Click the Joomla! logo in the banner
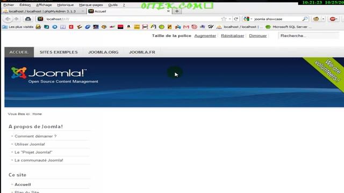This screenshot has width=344, height=193. (54, 75)
